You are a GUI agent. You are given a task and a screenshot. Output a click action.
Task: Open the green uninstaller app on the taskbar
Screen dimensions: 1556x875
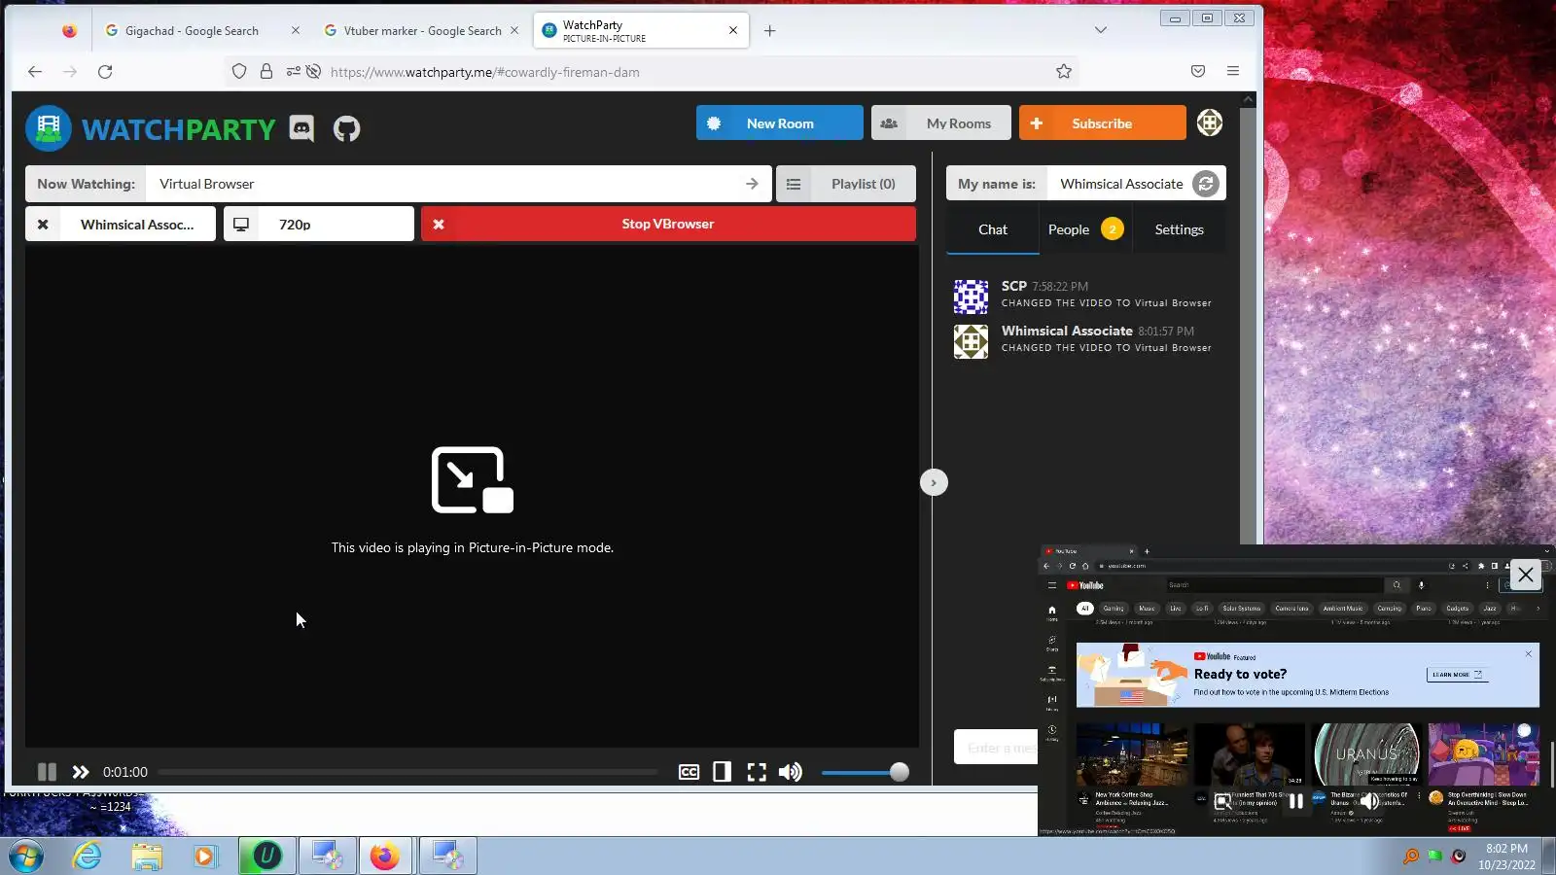tap(266, 856)
